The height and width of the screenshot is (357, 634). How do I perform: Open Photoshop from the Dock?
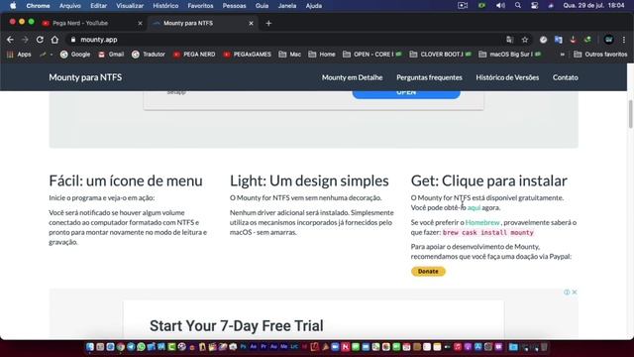tap(243, 347)
